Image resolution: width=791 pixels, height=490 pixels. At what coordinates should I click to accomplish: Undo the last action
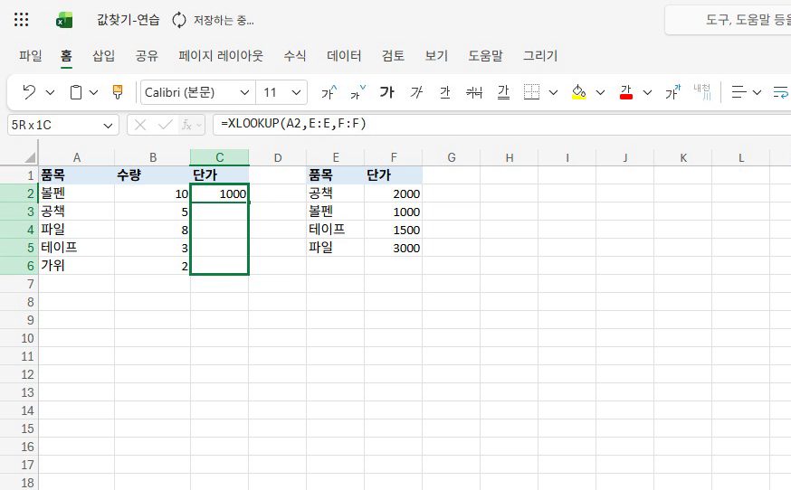tap(29, 92)
